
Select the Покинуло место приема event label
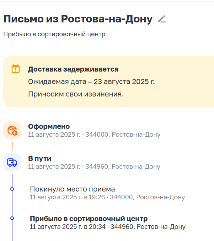[72, 189]
